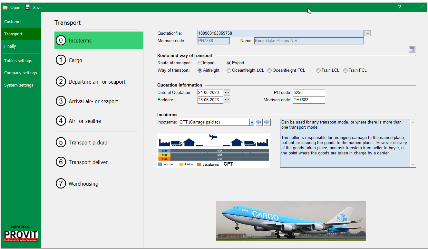428x249 pixels.
Task: Open help via the question mark icon
Action: (399, 7)
